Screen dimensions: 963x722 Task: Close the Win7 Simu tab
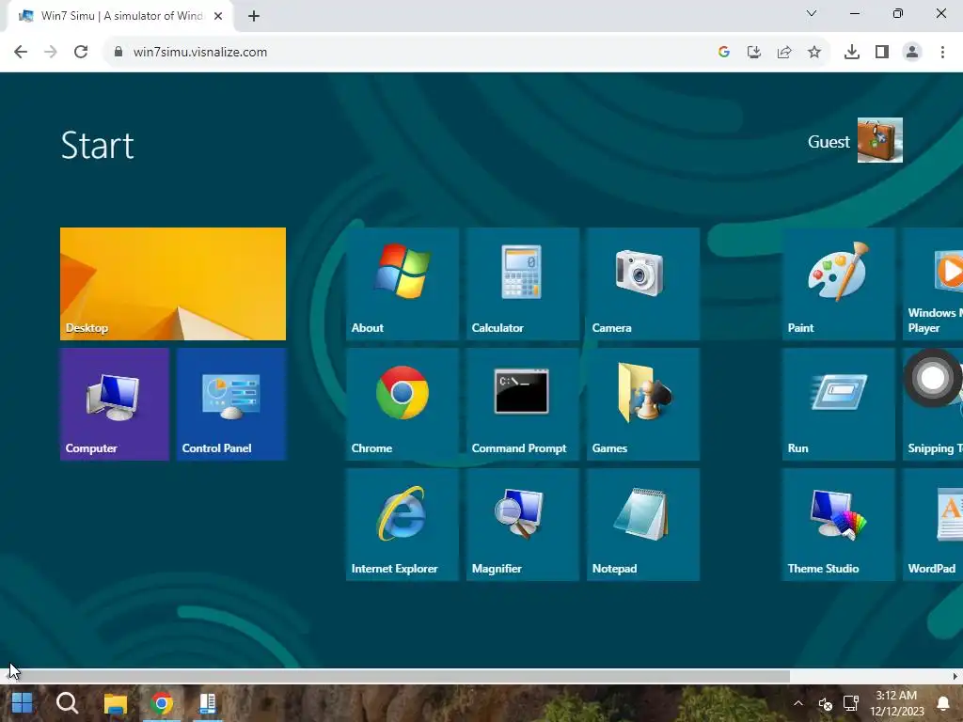click(218, 16)
